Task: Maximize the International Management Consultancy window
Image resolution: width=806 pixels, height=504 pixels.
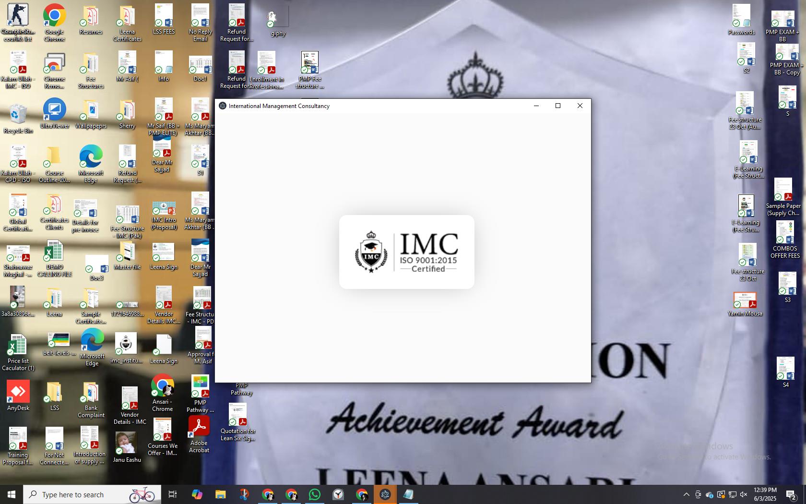Action: [x=558, y=106]
